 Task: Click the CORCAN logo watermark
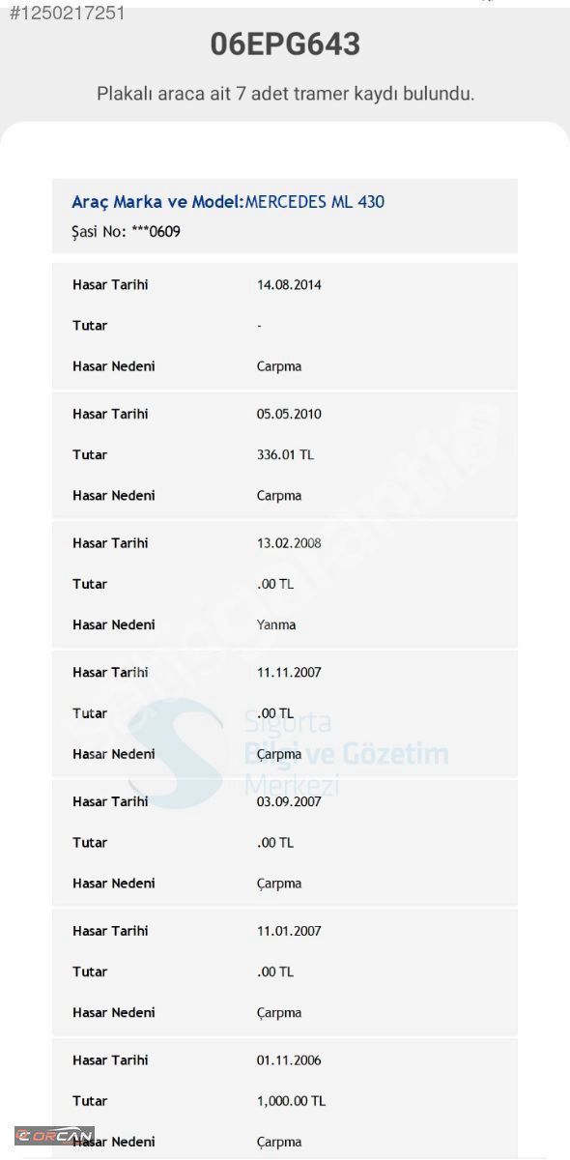[x=54, y=1135]
